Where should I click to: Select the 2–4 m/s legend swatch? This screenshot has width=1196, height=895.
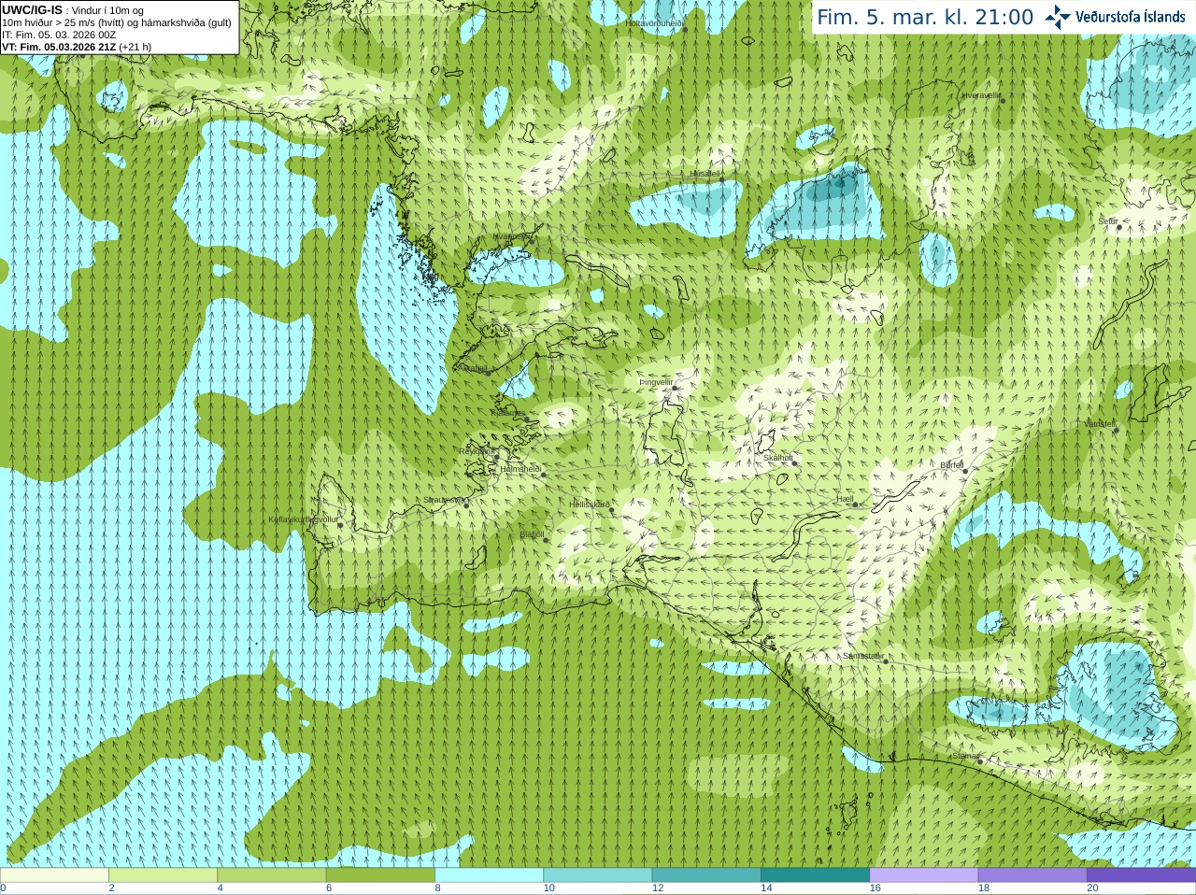click(x=163, y=875)
